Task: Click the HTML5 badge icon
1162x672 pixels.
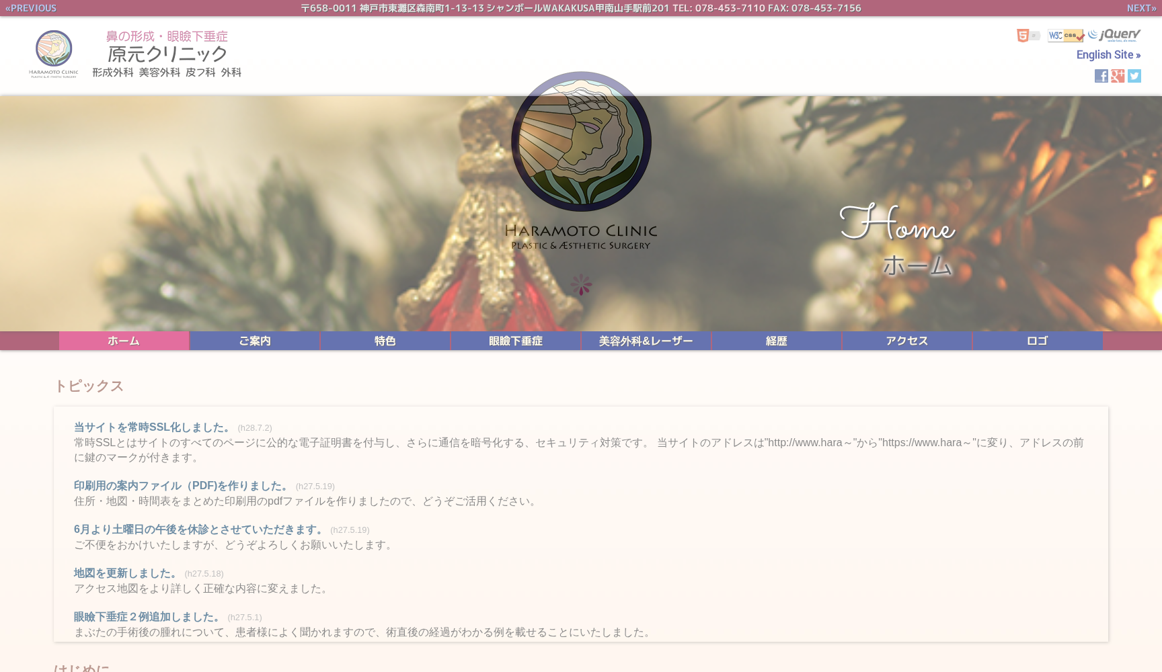Action: pos(1023,36)
